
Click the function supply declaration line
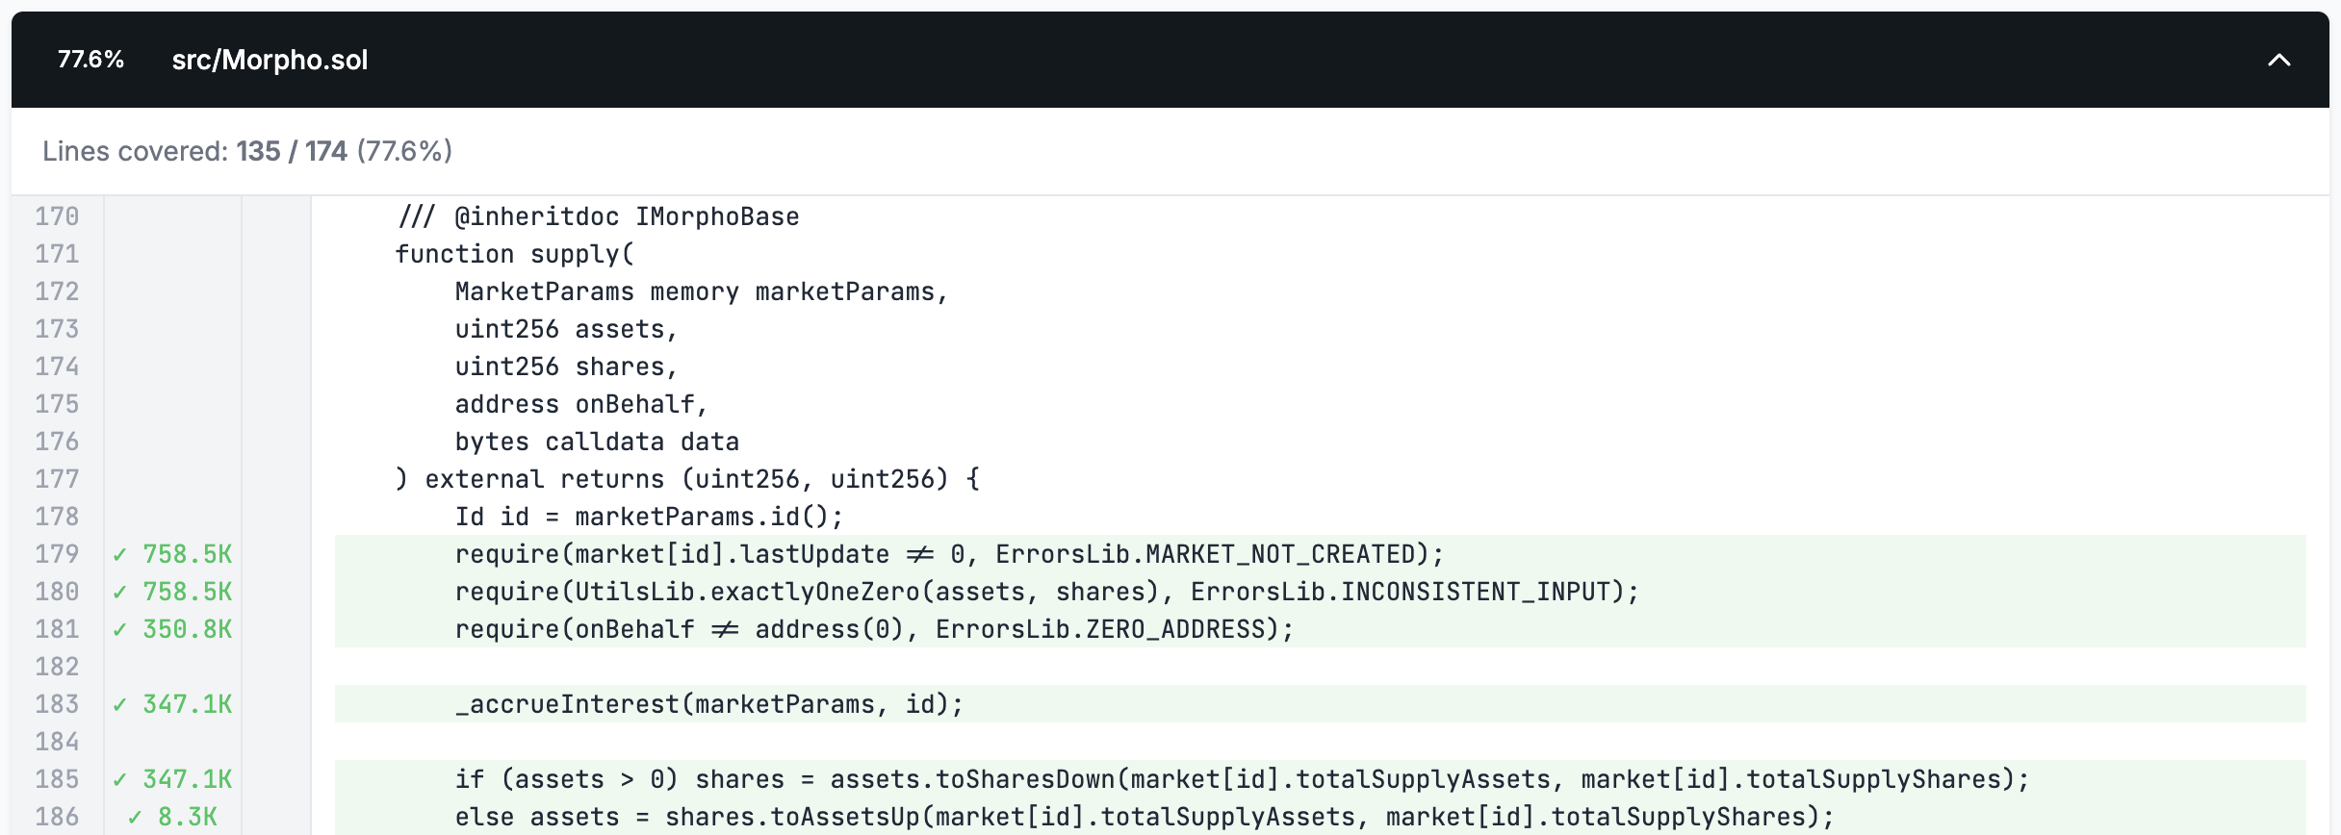pyautogui.click(x=515, y=254)
